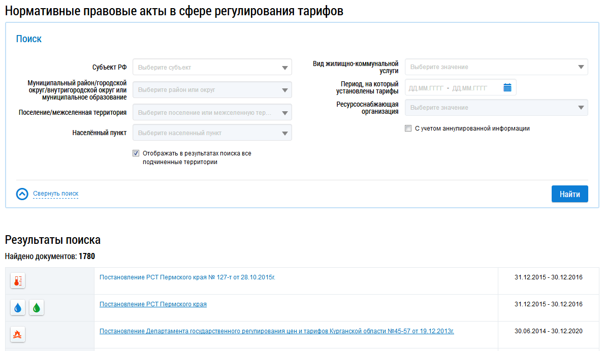Click the green water drop icon
Viewport: 605px width, 351px height.
coord(37,308)
